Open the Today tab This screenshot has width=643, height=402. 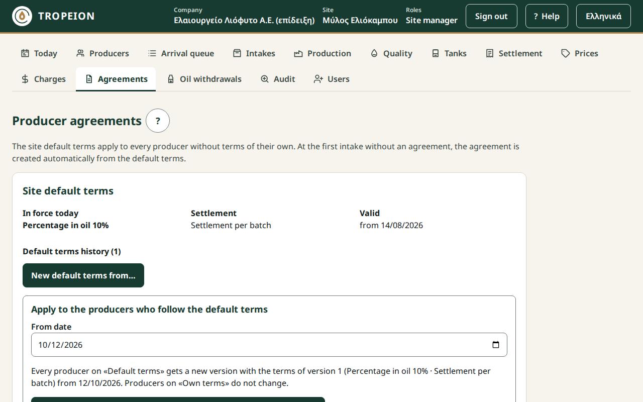pyautogui.click(x=39, y=53)
